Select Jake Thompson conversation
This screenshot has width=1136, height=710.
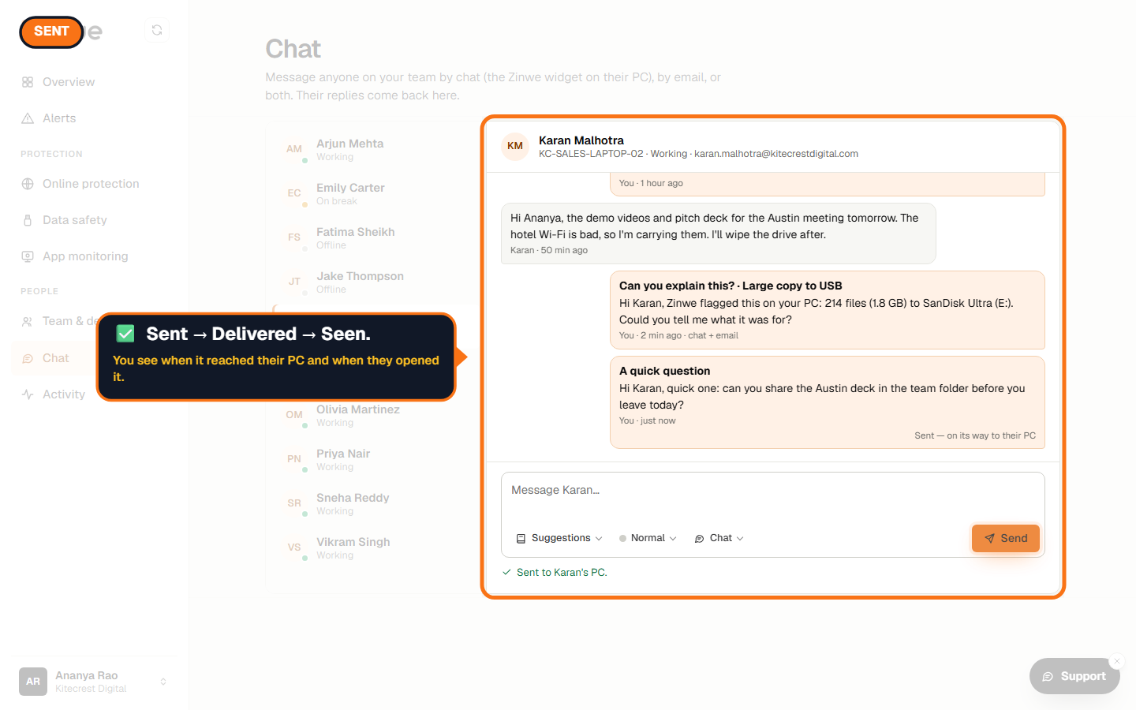pyautogui.click(x=374, y=282)
